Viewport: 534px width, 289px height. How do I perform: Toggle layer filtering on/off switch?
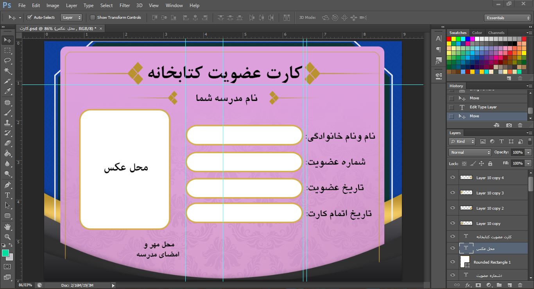[530, 142]
